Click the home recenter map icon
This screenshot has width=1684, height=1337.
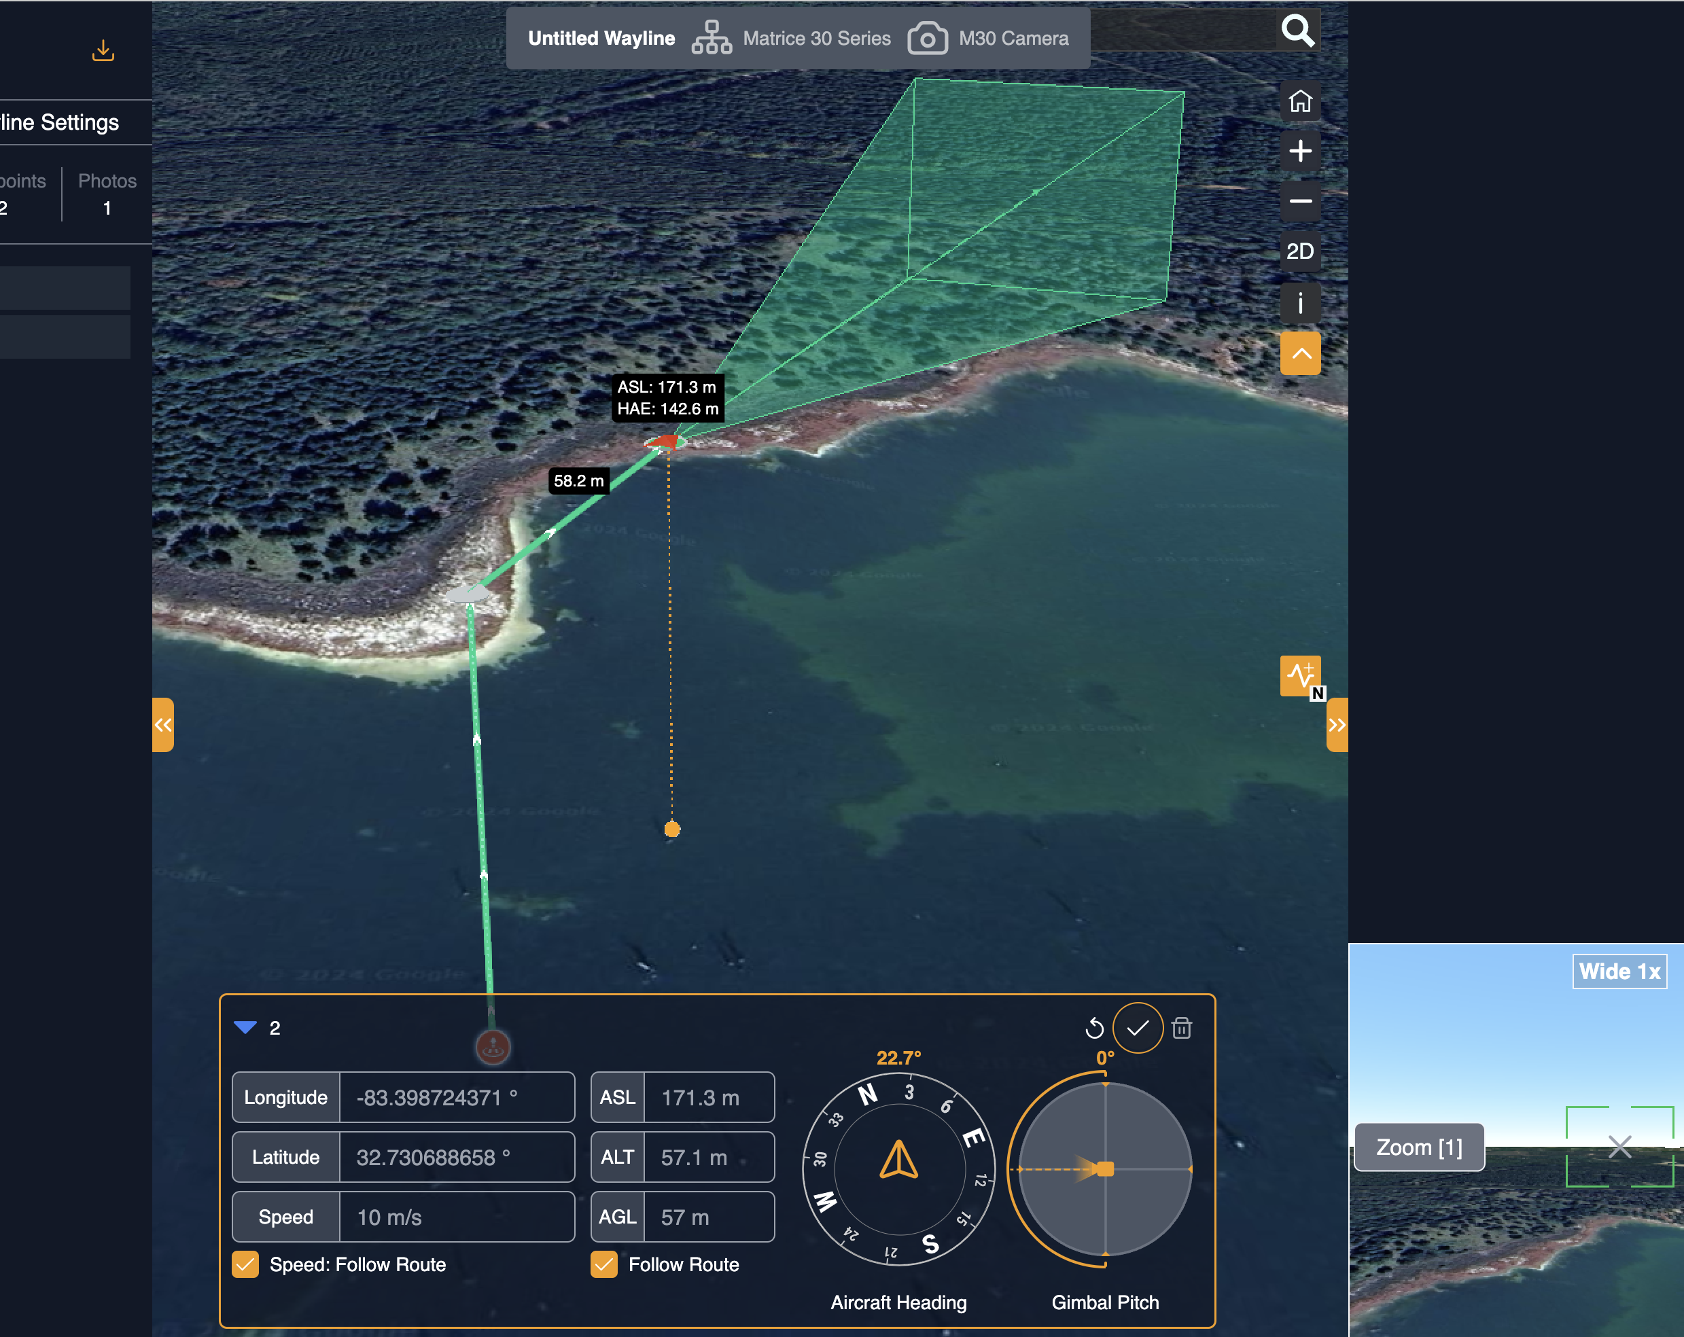(1300, 101)
